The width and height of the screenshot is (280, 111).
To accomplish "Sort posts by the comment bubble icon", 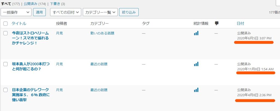I will tap(217, 23).
